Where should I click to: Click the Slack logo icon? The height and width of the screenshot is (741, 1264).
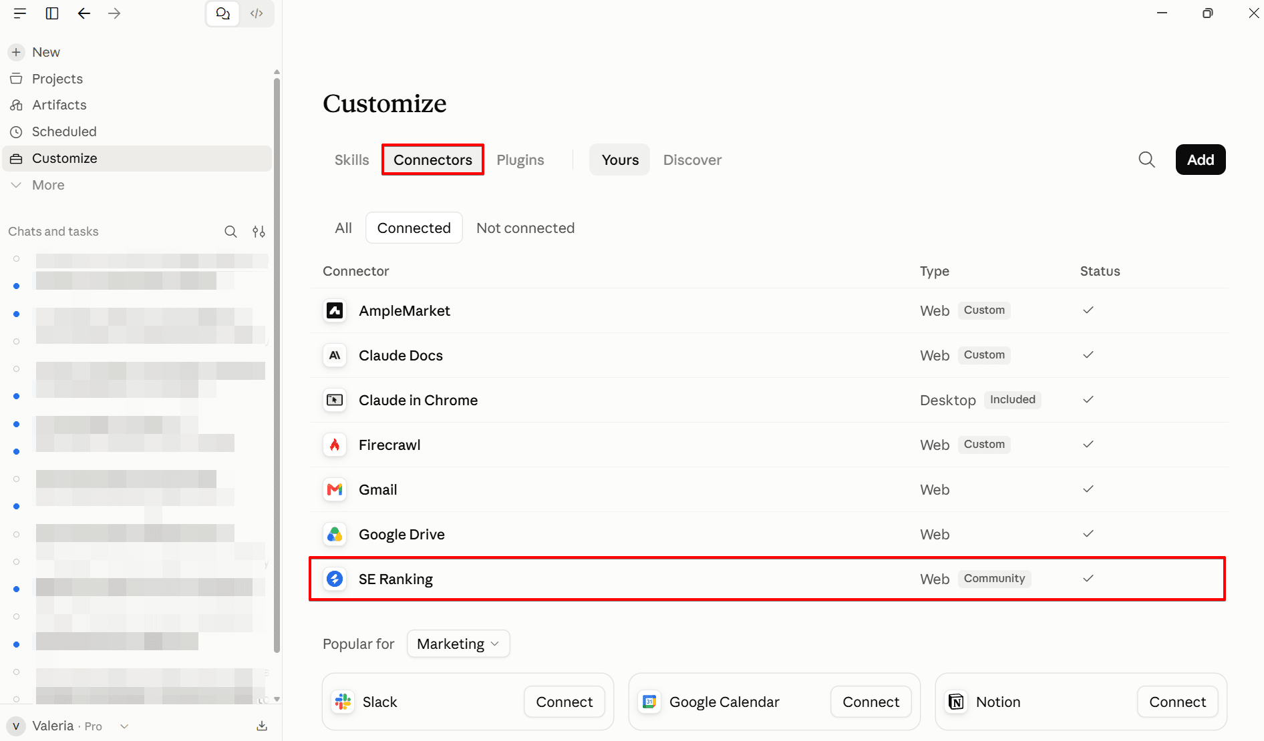click(343, 702)
